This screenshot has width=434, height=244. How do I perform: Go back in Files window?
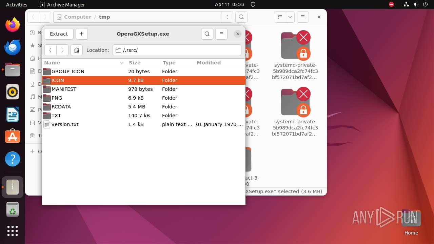(33, 17)
